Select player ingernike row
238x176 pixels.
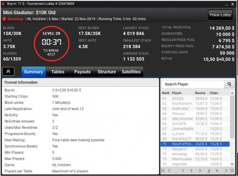[x=195, y=164]
